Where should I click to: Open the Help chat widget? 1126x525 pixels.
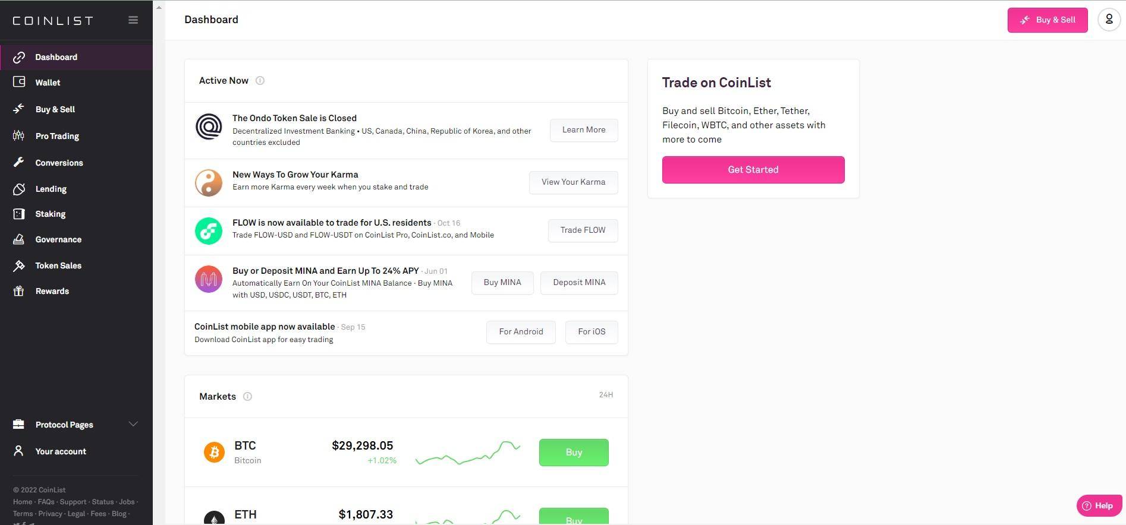click(1098, 505)
